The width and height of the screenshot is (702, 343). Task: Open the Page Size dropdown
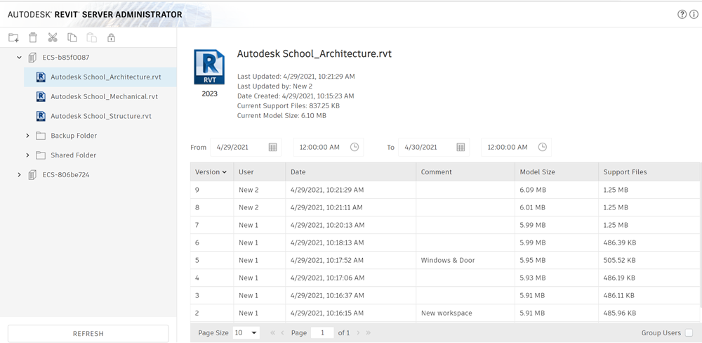click(246, 332)
